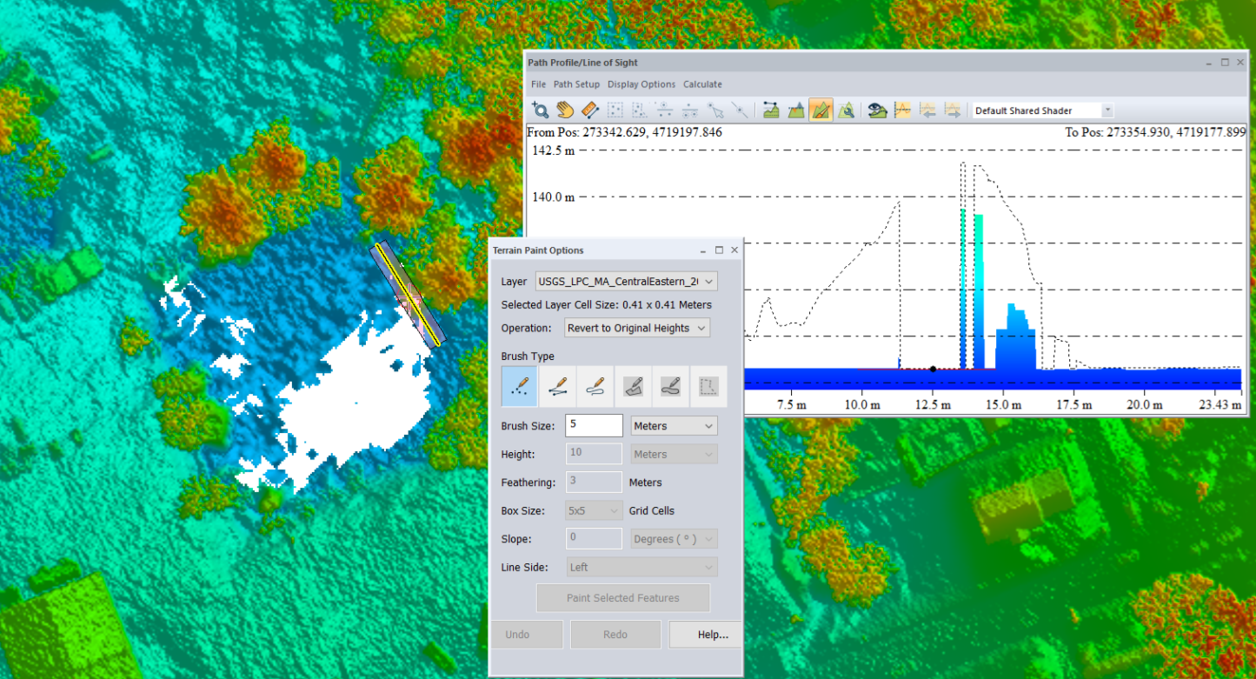Select the hand Pan tool in Path Profile

[x=565, y=110]
